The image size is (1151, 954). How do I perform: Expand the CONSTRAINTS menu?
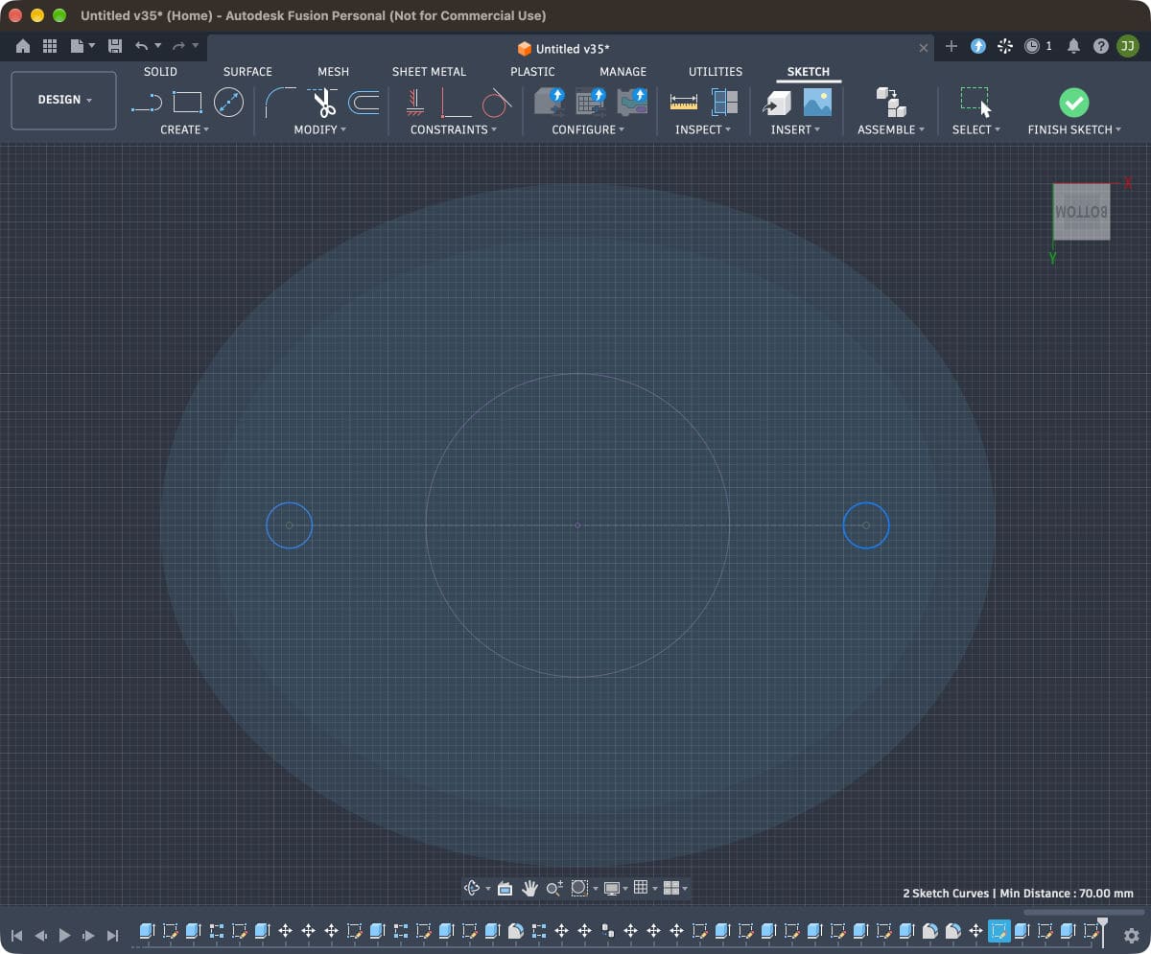(454, 129)
